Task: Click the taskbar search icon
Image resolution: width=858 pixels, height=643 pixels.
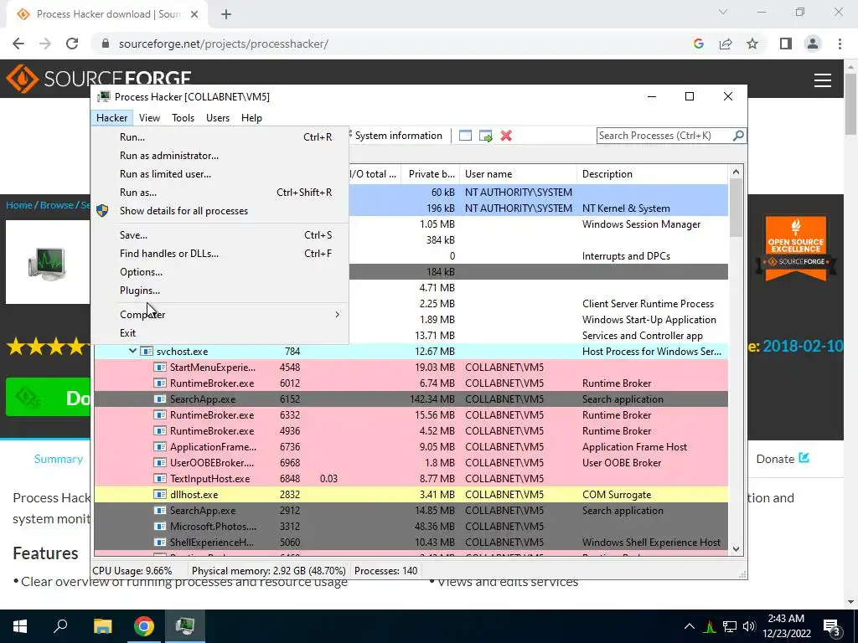Action: pos(60,626)
